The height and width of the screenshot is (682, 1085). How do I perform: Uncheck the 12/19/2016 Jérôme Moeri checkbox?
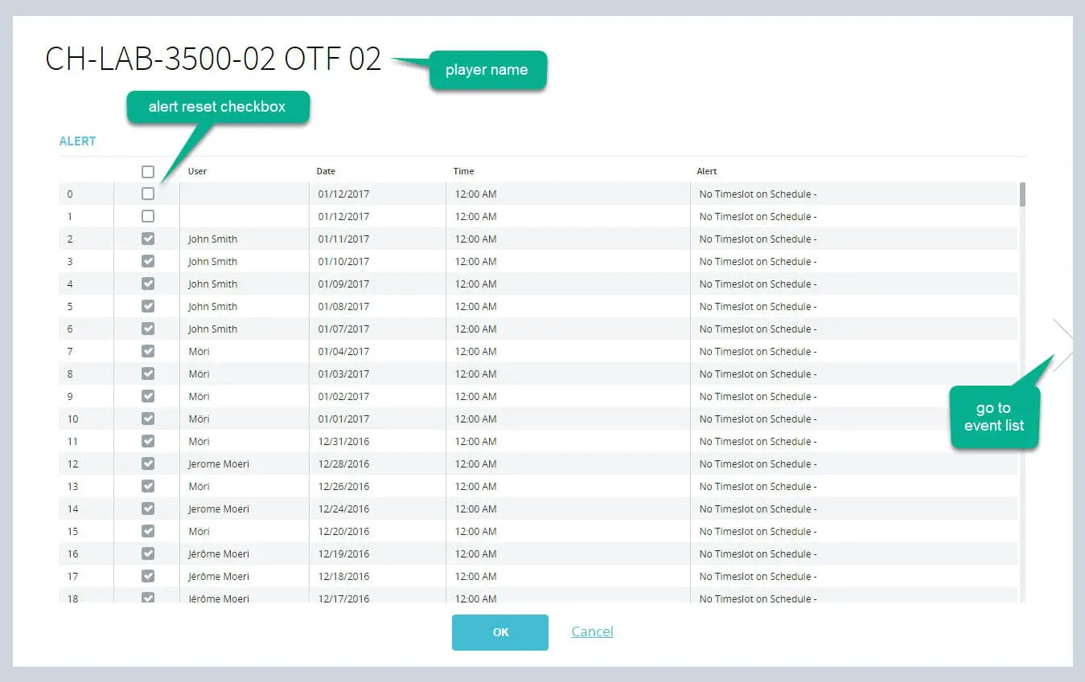[x=148, y=553]
